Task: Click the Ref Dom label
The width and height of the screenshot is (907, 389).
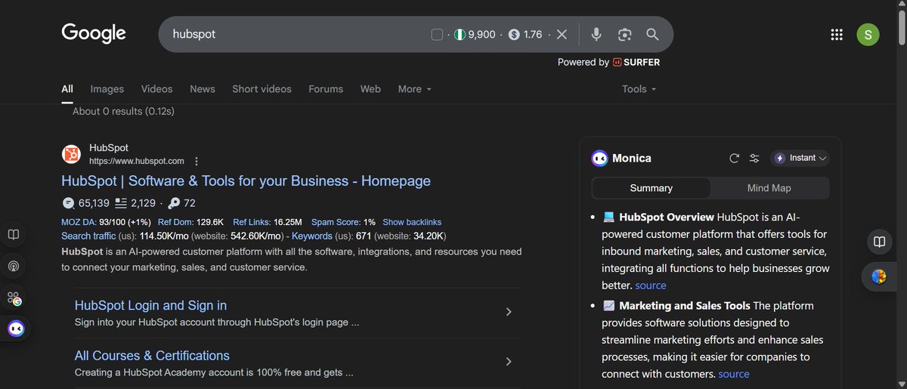Action: pos(175,222)
